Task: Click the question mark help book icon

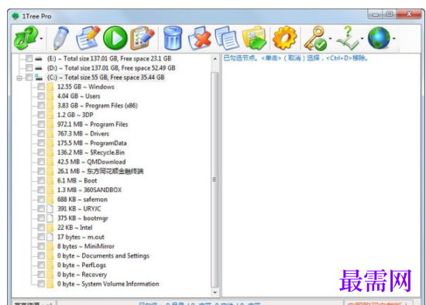Action: (348, 38)
